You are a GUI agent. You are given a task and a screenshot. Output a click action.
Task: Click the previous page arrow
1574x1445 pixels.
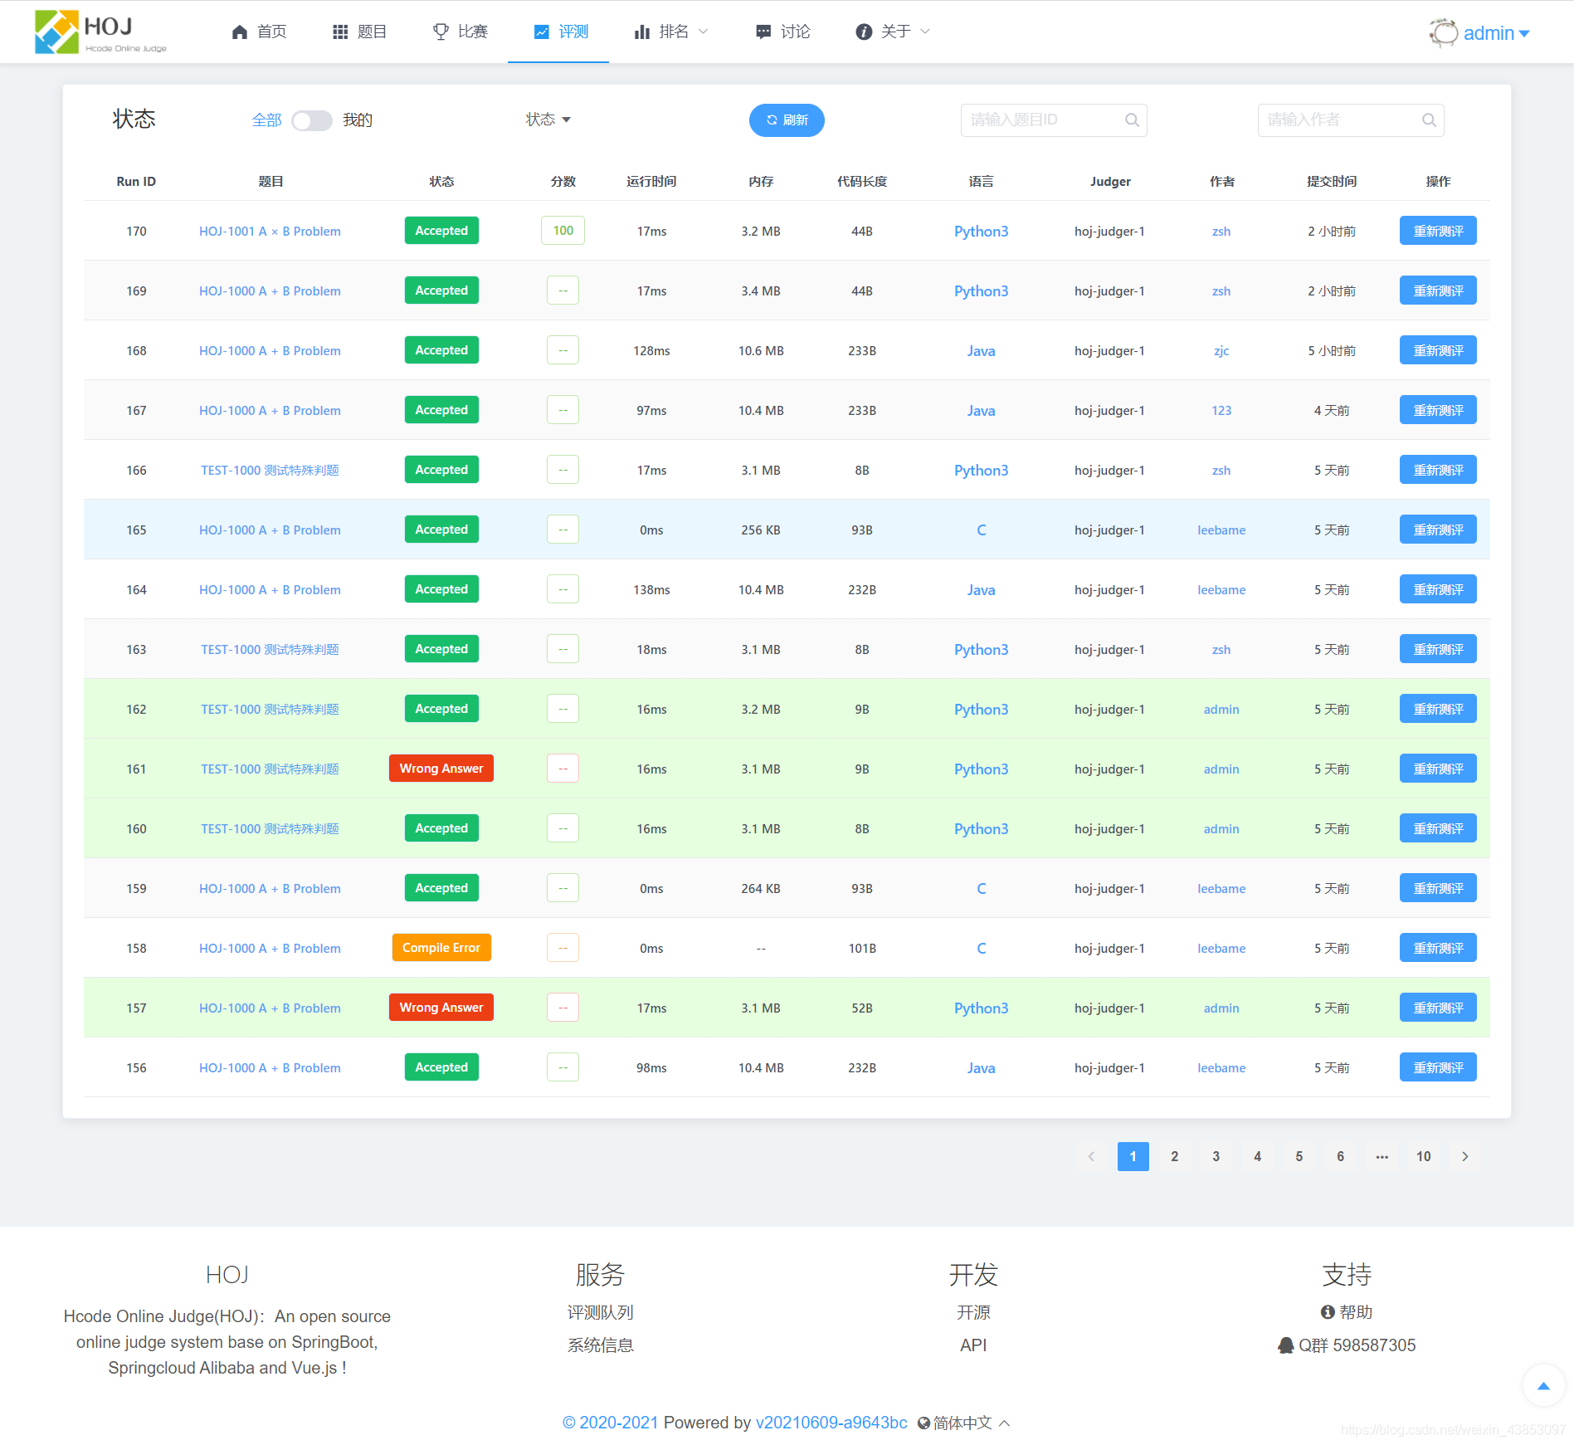pos(1092,1156)
